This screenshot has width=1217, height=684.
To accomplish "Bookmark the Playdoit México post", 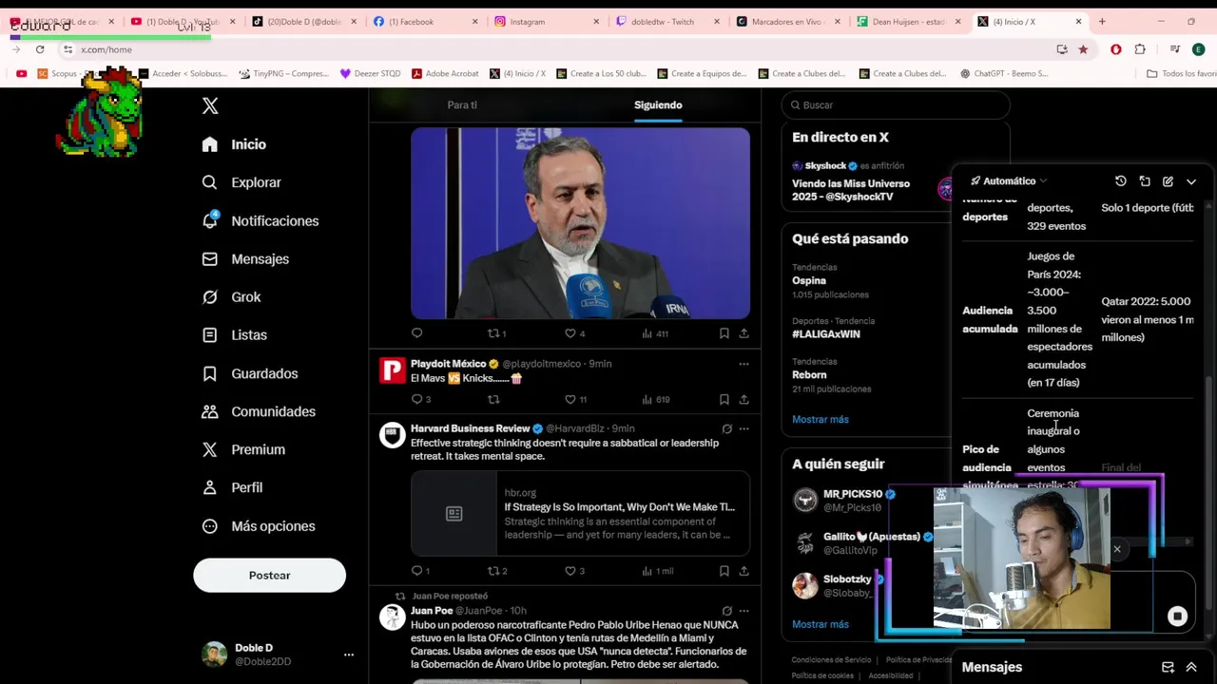I will [x=724, y=399].
